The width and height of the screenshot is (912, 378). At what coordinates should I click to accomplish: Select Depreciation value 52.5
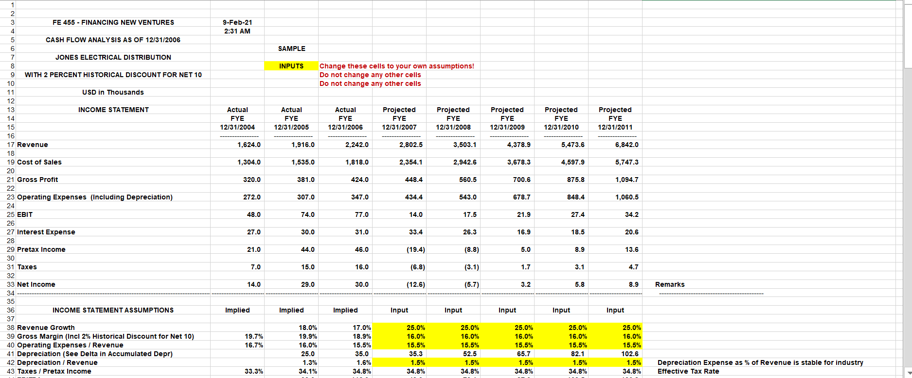pos(470,354)
